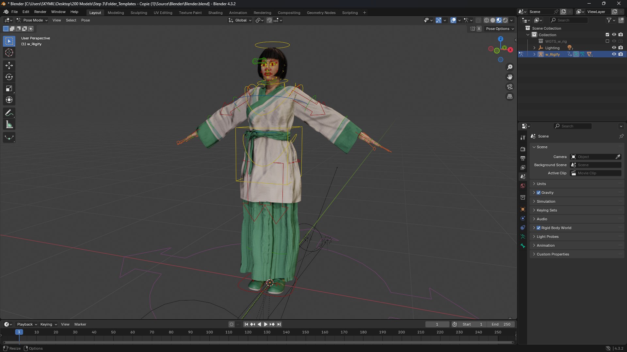Jump to the end frame button
Screen dimensions: 627x352
click(x=279, y=324)
